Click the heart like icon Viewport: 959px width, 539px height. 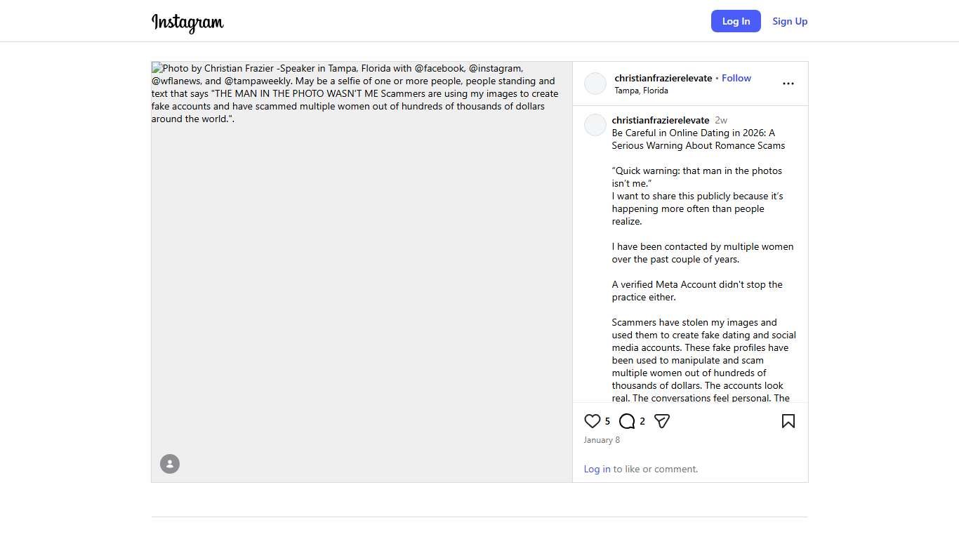[x=592, y=421]
